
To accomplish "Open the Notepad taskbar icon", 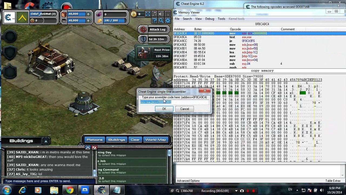I will tap(117, 190).
